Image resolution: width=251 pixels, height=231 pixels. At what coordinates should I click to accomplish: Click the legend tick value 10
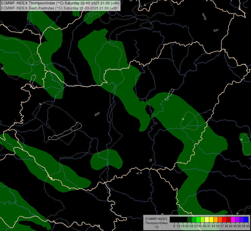click(x=178, y=226)
